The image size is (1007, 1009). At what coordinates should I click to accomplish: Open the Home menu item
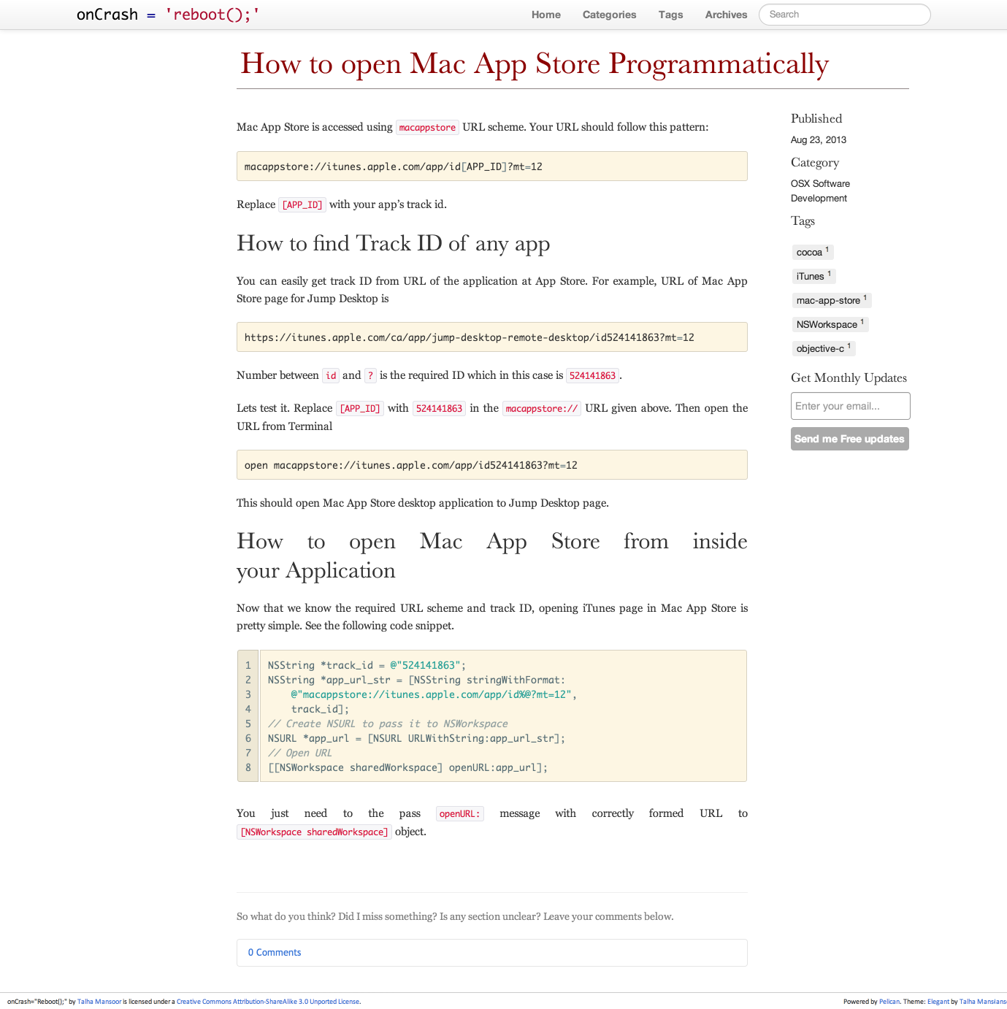[546, 15]
